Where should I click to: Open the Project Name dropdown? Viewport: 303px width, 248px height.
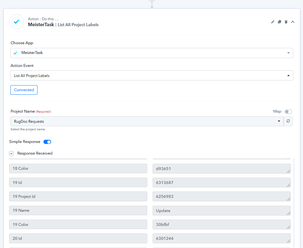pyautogui.click(x=147, y=121)
